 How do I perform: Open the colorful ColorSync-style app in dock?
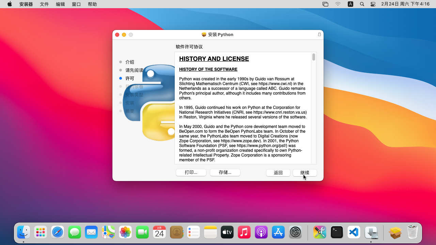pyautogui.click(x=320, y=232)
